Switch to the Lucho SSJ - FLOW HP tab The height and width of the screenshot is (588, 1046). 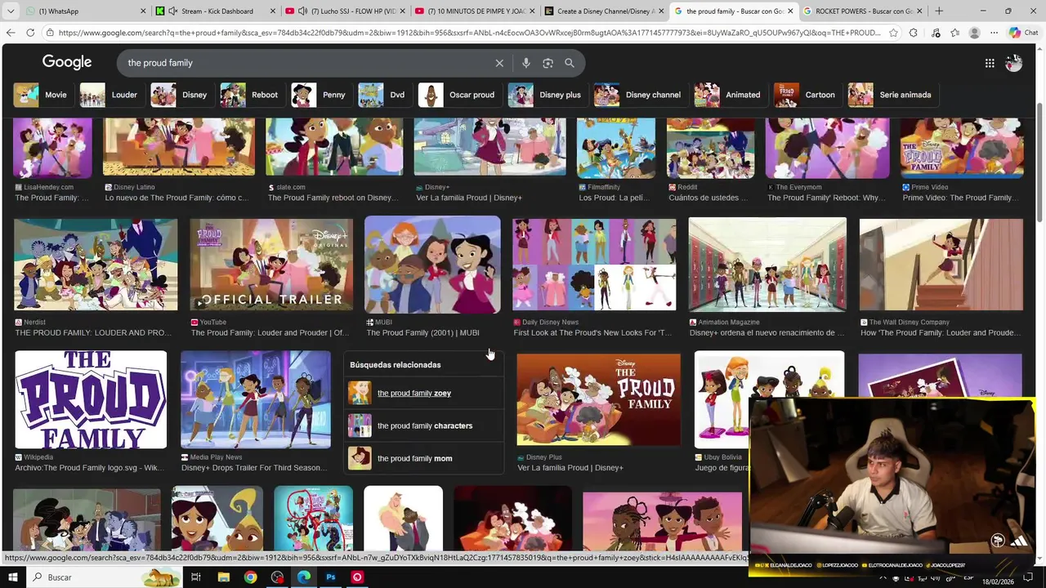pyautogui.click(x=346, y=11)
